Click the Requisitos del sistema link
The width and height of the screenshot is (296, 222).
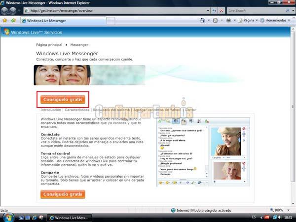(x=111, y=110)
